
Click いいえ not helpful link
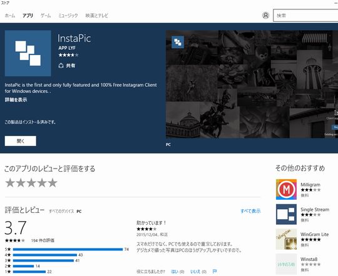[x=195, y=272]
